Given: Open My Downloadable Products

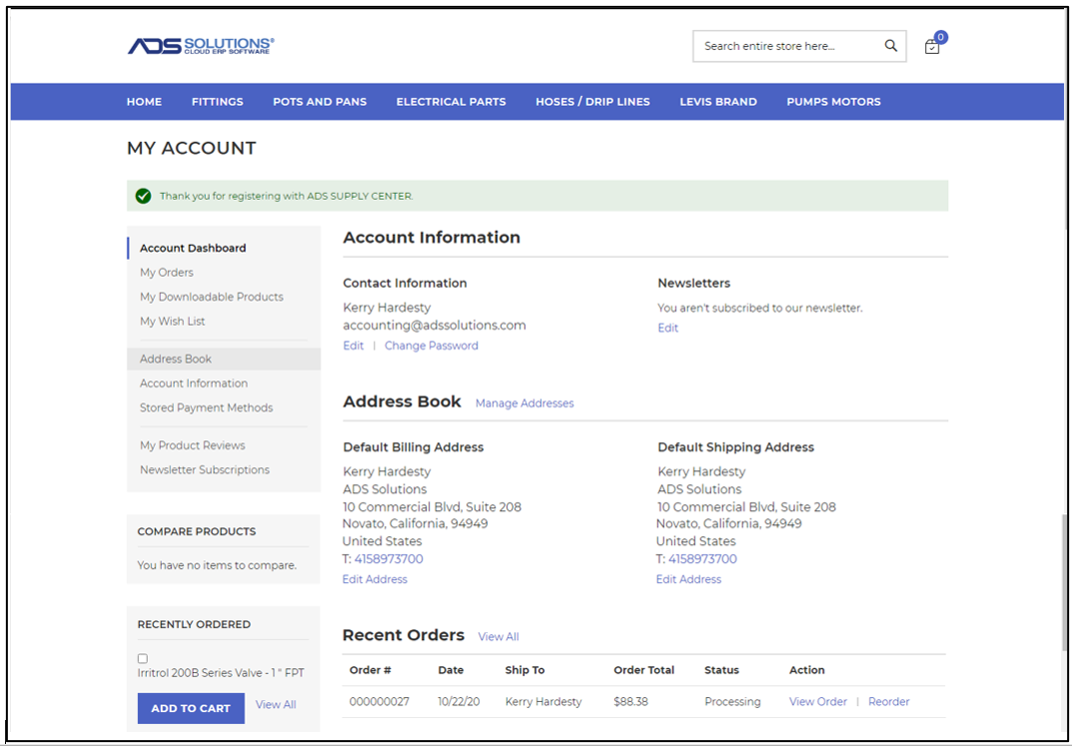Looking at the screenshot, I should [x=211, y=297].
